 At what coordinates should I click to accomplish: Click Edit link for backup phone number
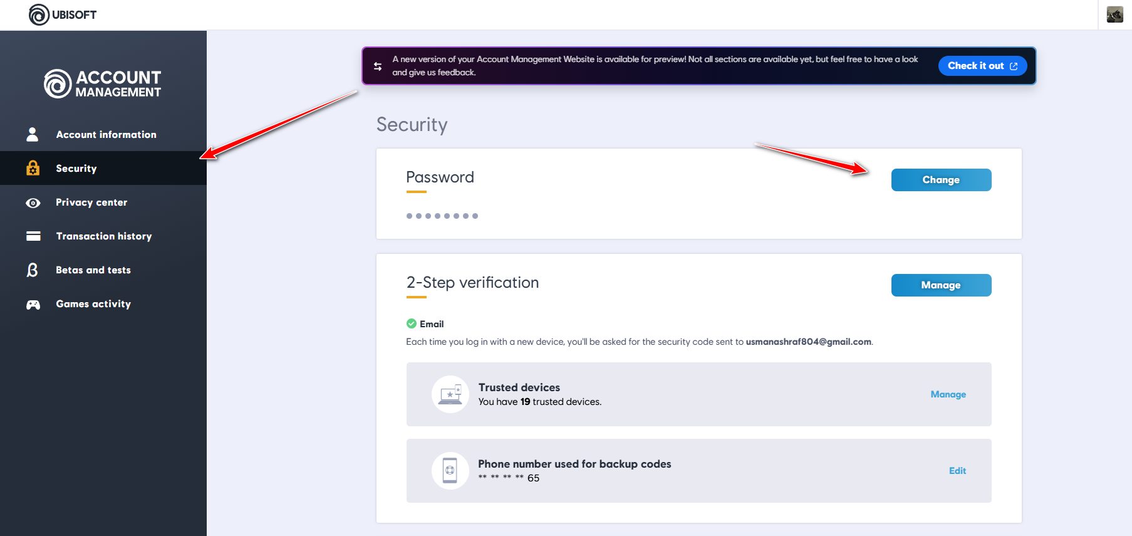click(x=957, y=471)
